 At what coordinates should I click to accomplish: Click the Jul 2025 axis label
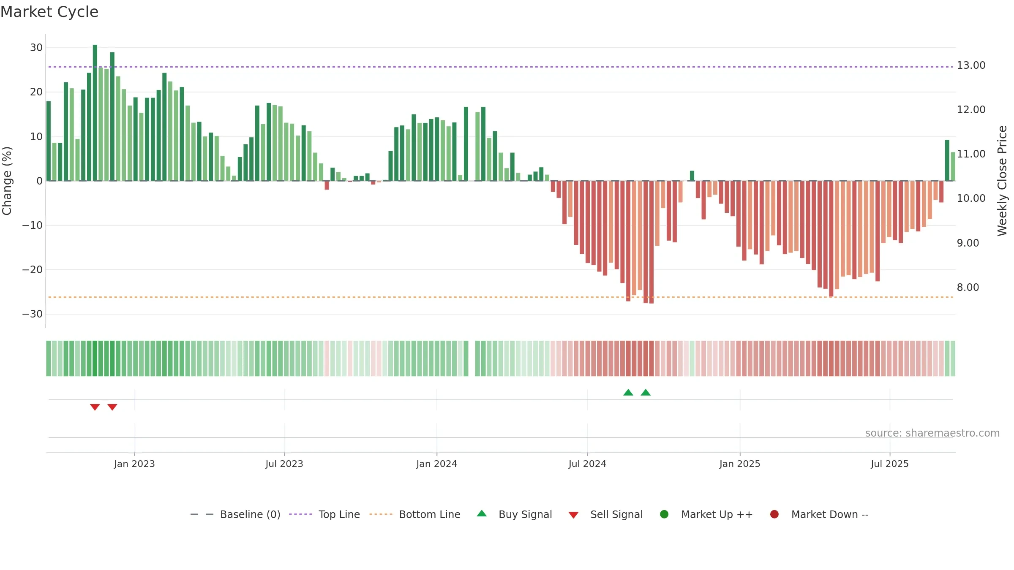coord(890,464)
